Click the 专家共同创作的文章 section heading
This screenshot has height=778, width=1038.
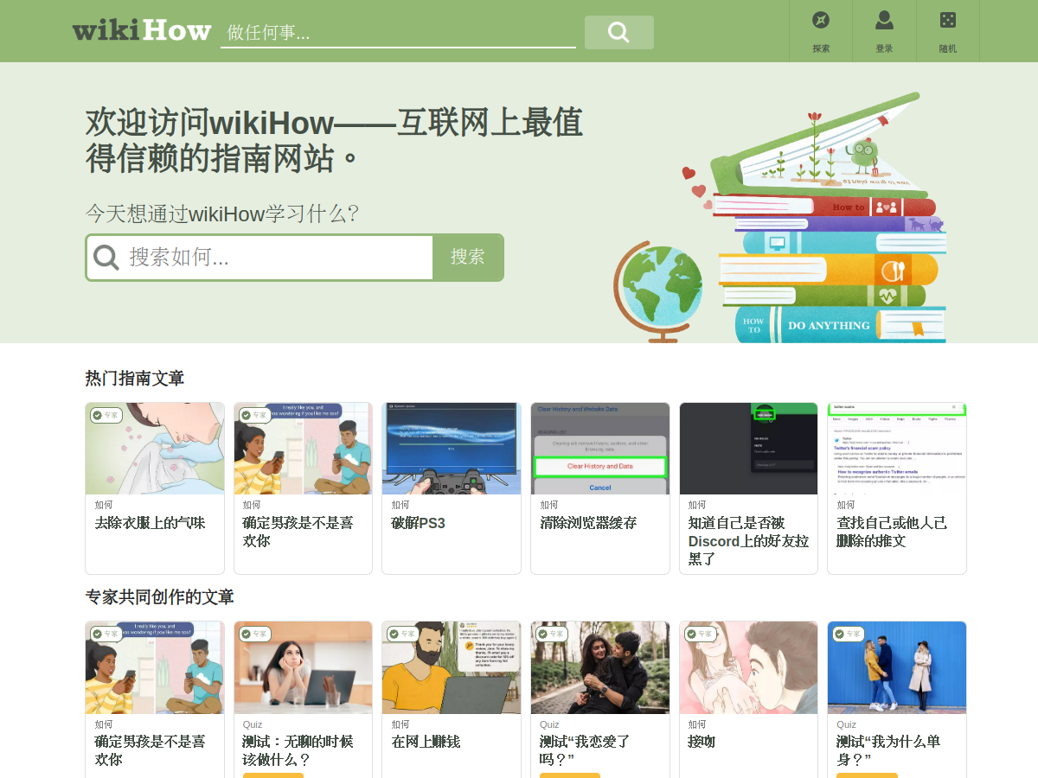coord(159,597)
